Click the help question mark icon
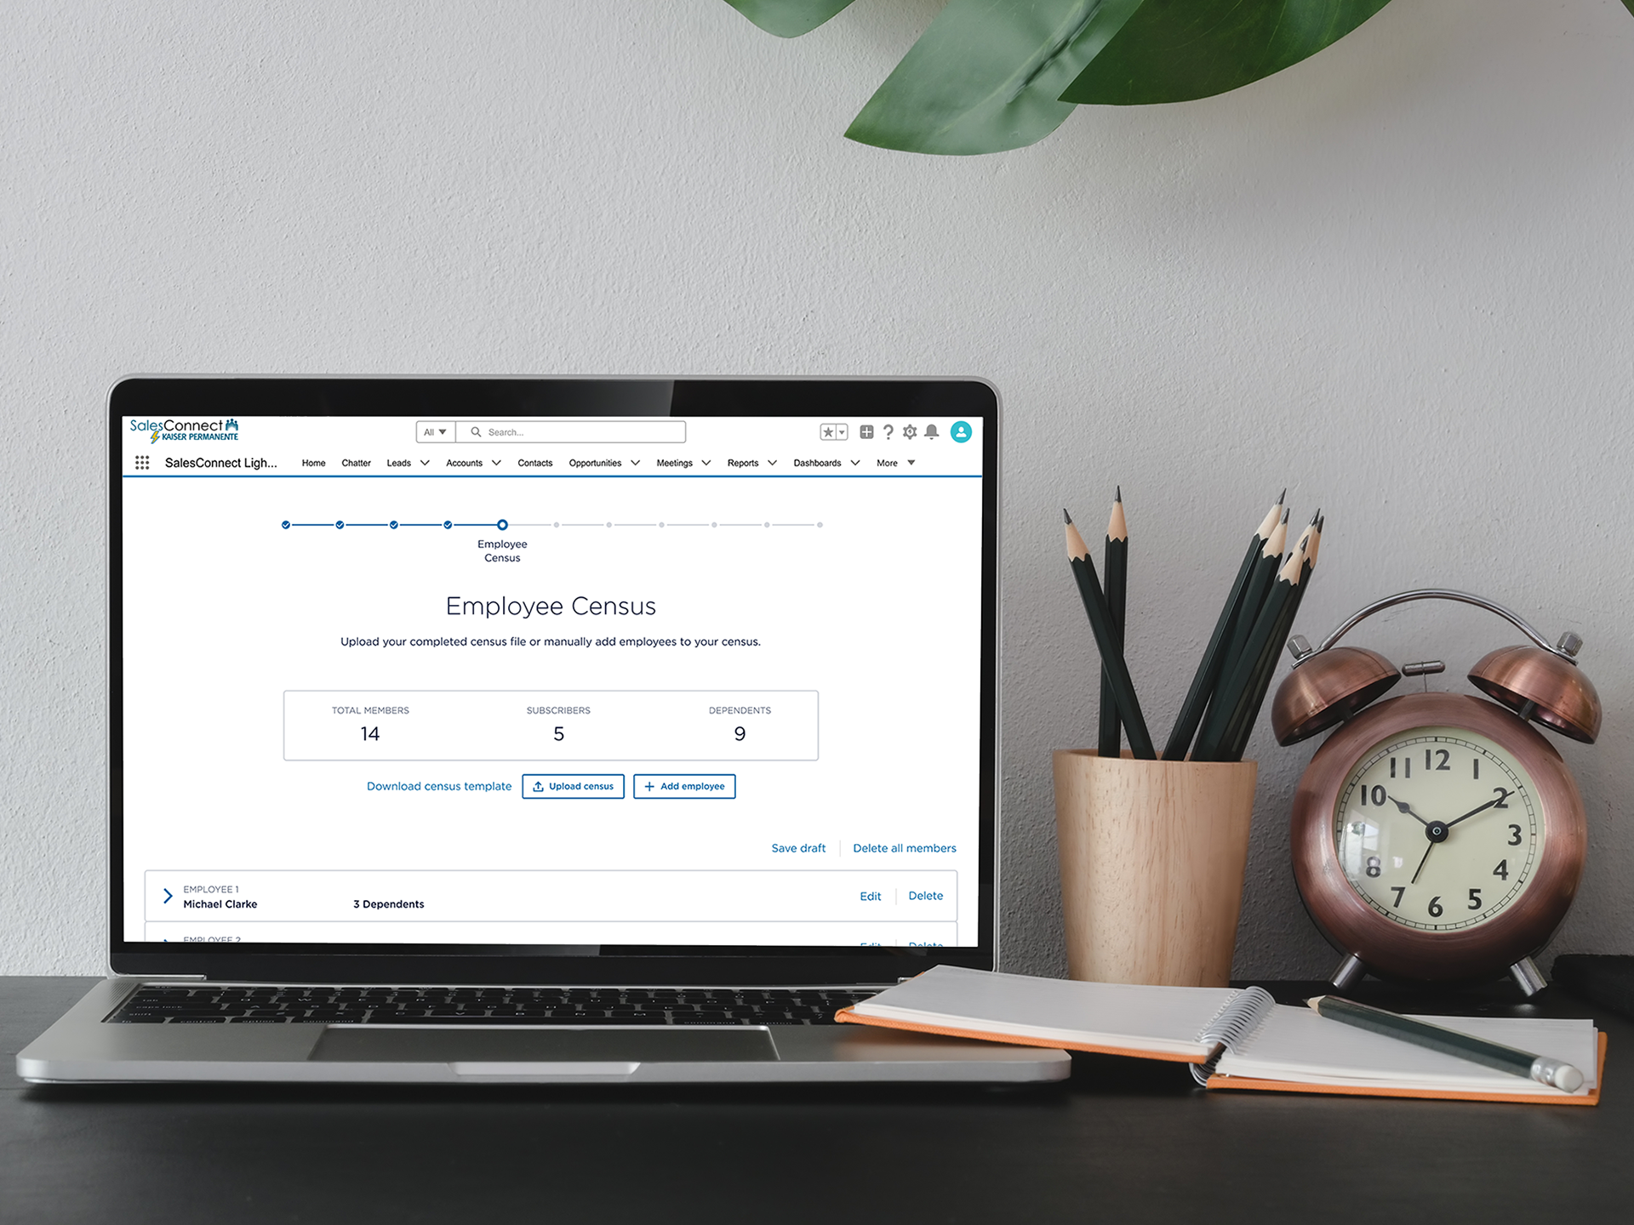The height and width of the screenshot is (1225, 1634). [x=889, y=431]
